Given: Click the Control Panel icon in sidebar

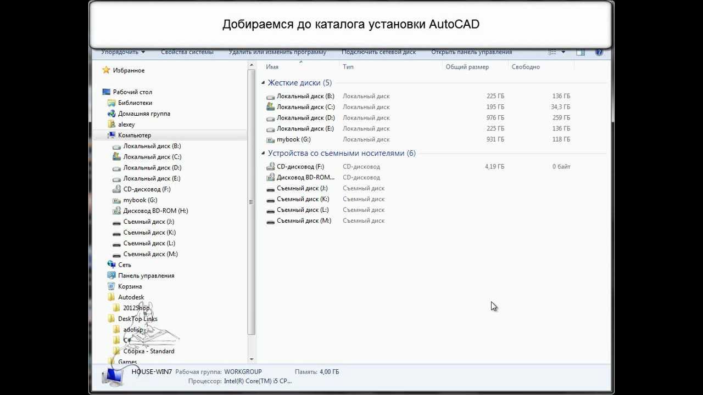Looking at the screenshot, I should [111, 275].
